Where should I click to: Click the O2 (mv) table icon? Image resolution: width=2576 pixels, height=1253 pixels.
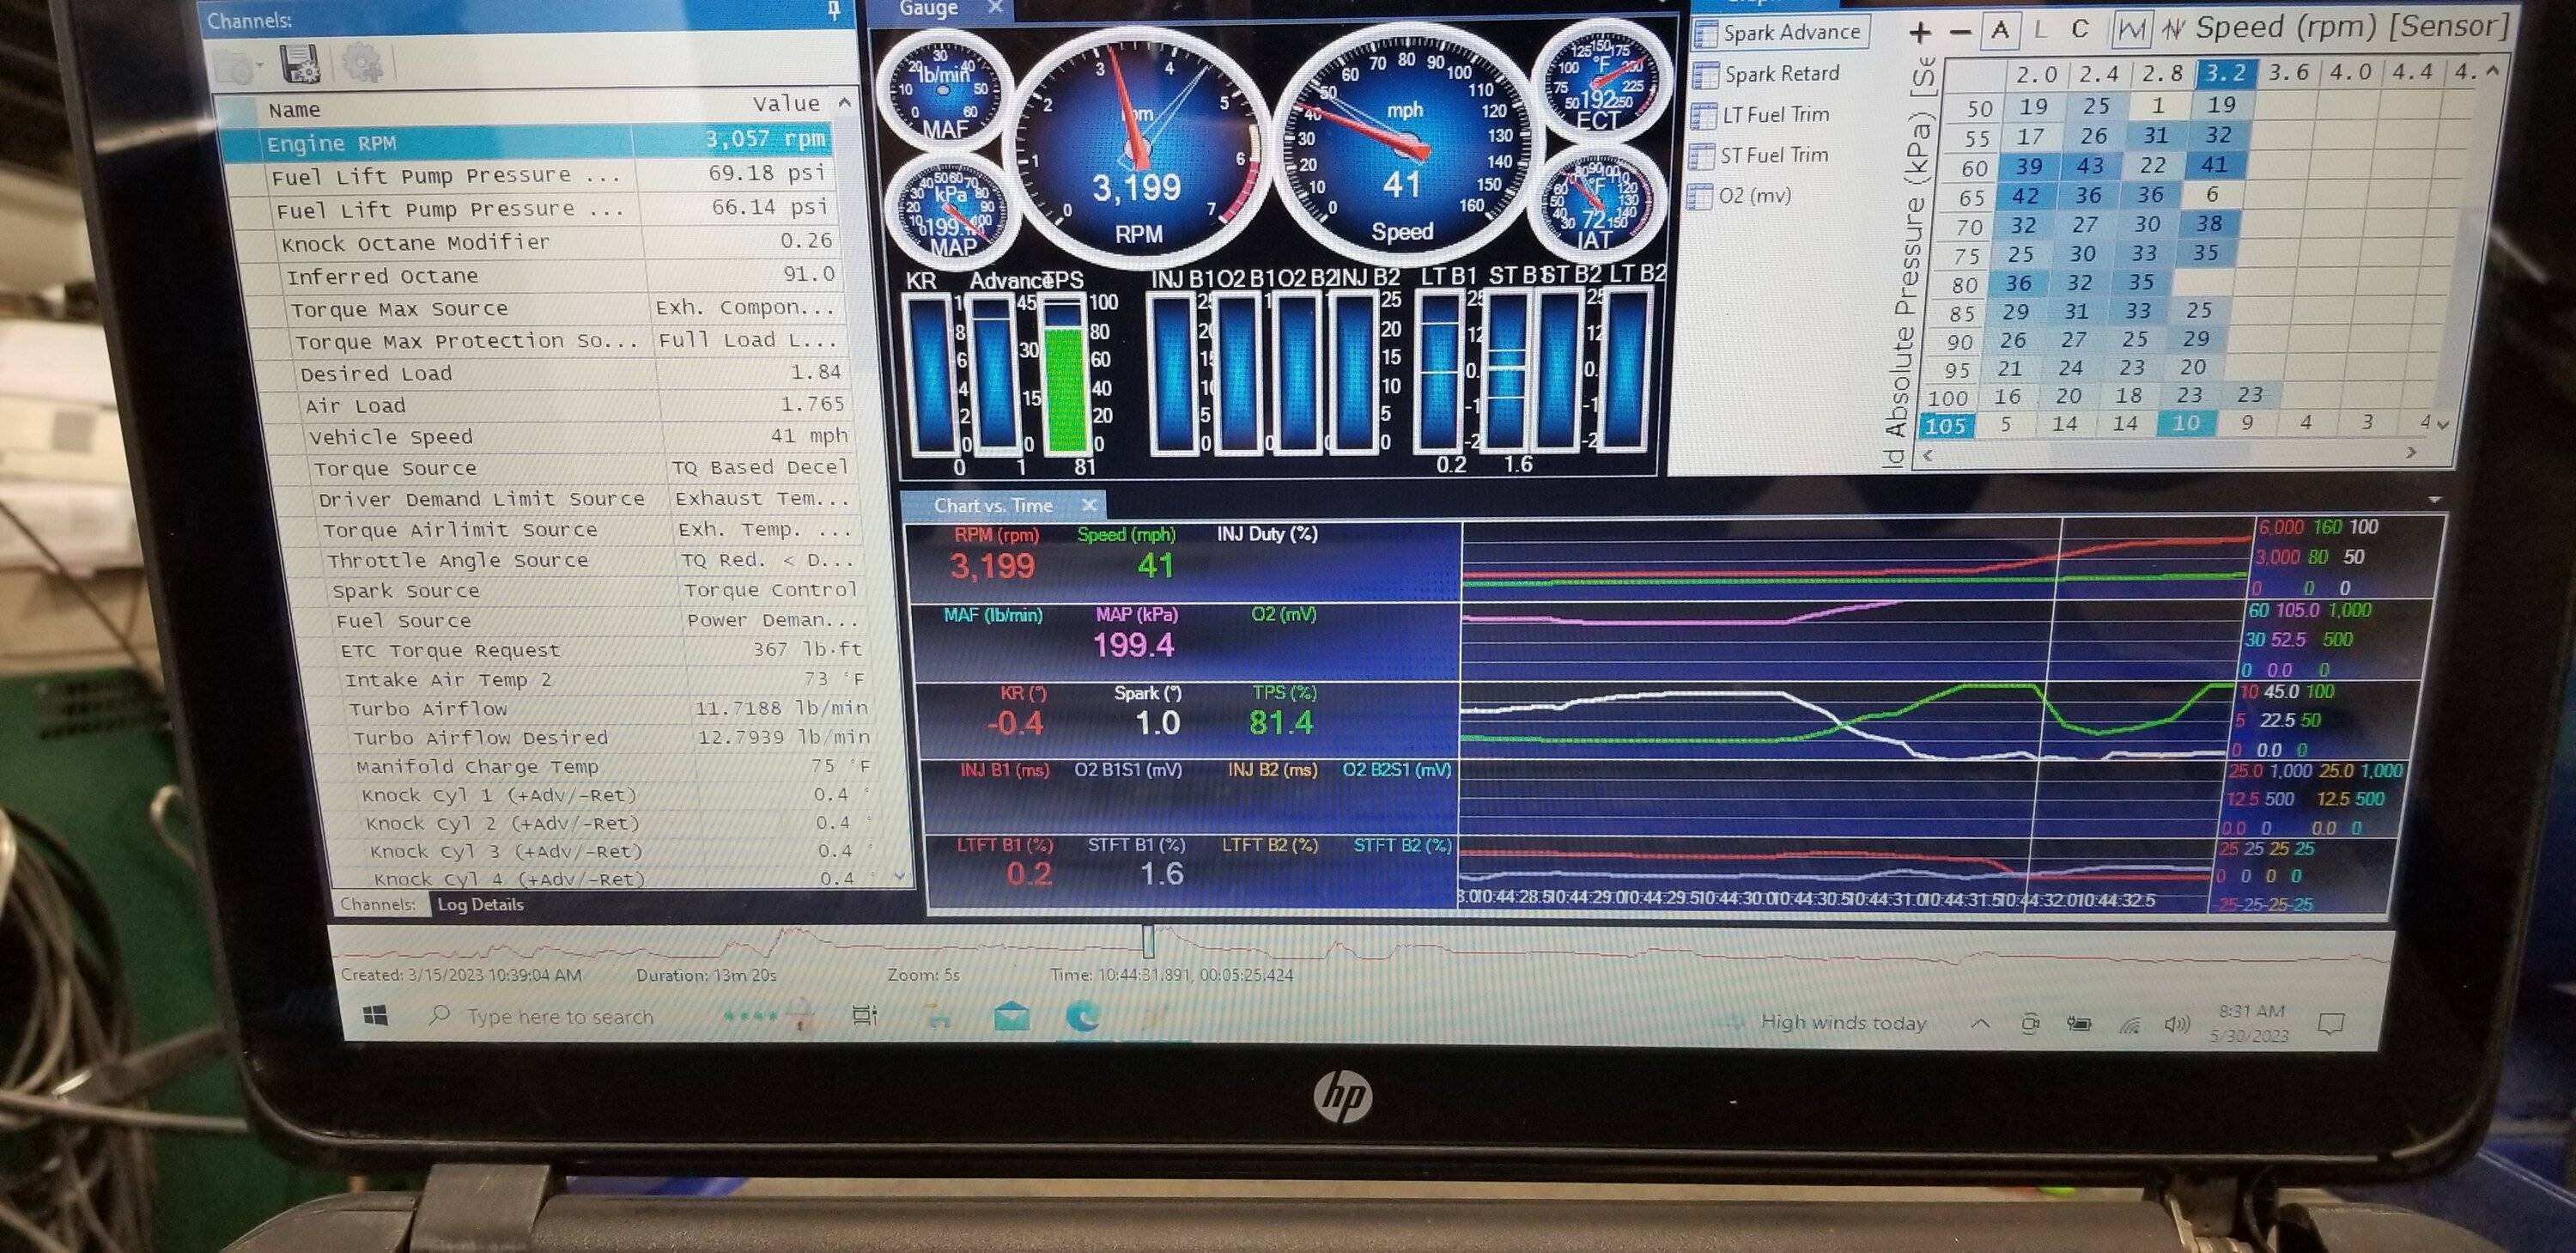1700,196
